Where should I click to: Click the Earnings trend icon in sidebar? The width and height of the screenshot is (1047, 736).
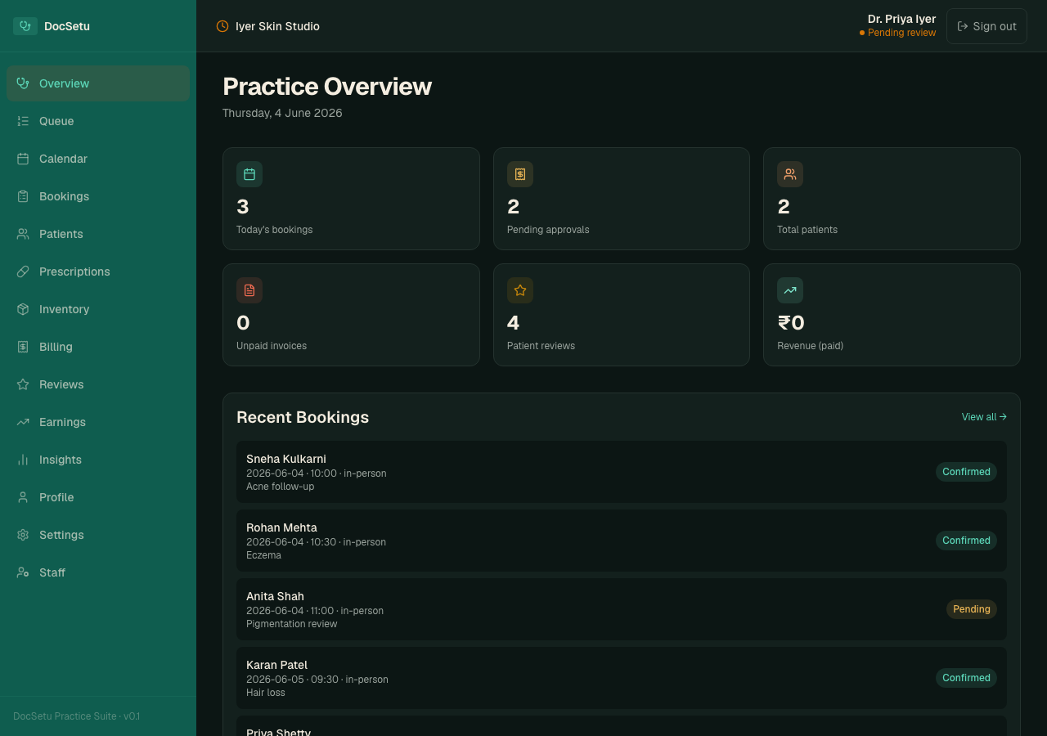pos(23,422)
